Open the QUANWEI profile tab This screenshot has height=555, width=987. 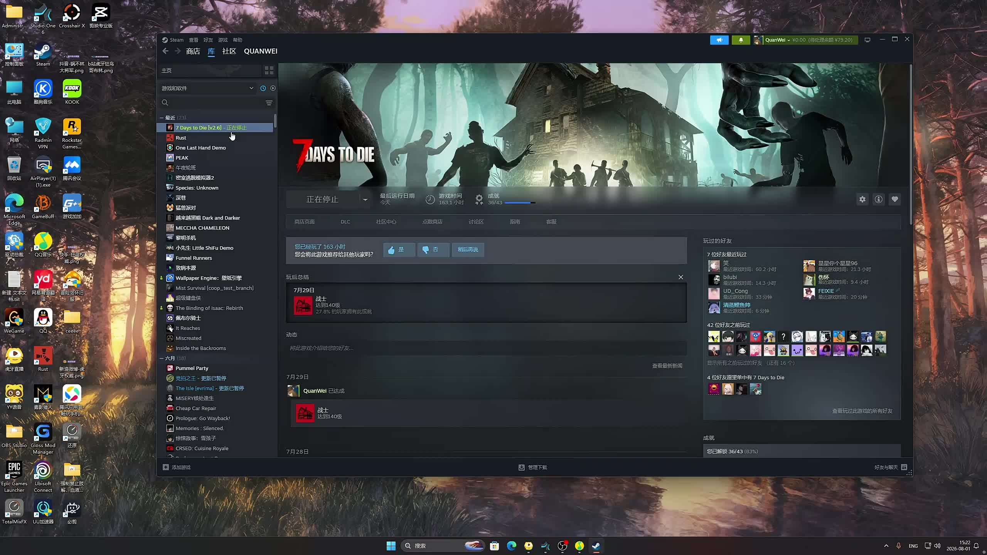tap(261, 51)
